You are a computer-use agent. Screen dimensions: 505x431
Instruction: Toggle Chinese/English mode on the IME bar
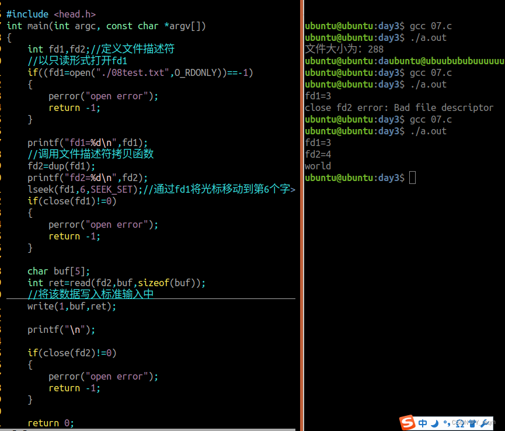pos(423,423)
